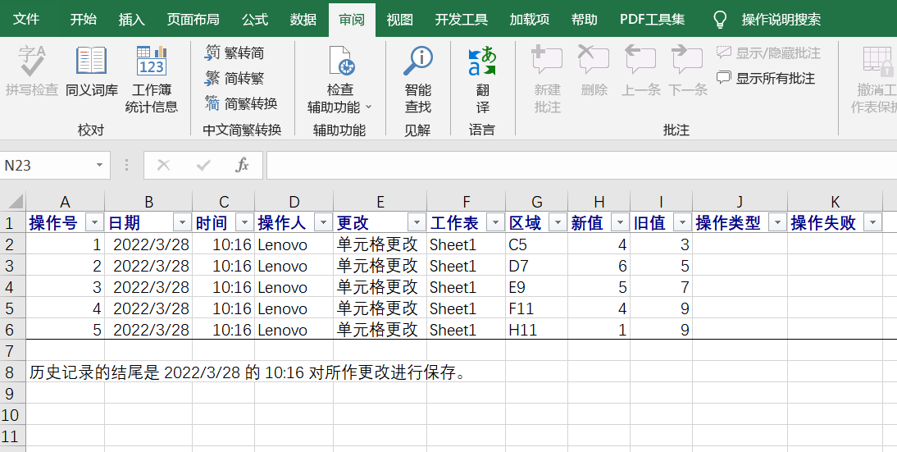Open the 操作号 filter dropdown
Viewport: 897px width, 452px height.
pyautogui.click(x=94, y=222)
